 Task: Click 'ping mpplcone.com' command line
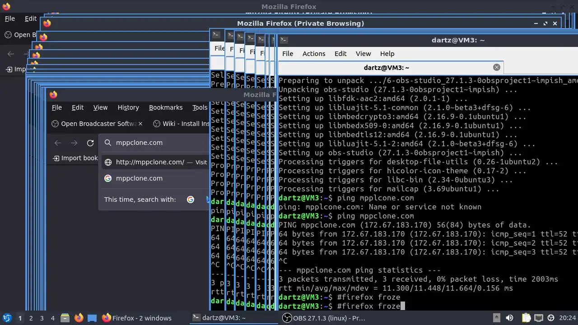(346, 198)
